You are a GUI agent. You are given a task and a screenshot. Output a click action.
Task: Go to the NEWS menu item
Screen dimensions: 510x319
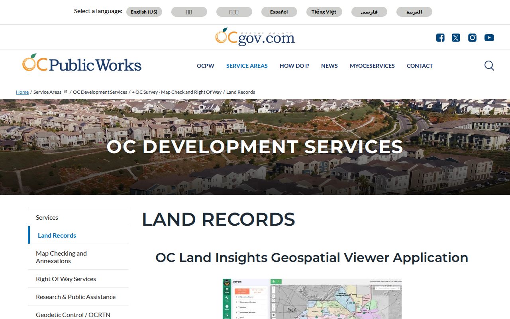point(330,66)
